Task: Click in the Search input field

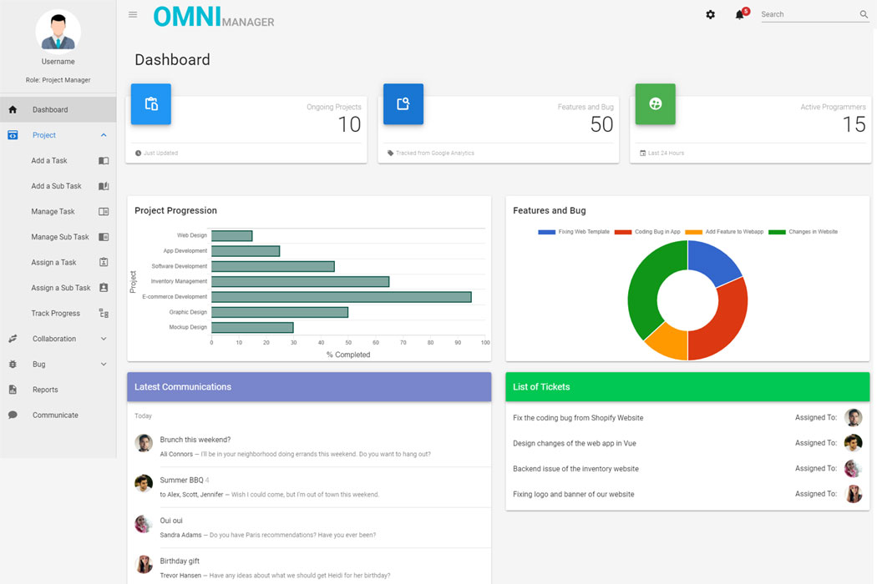Action: (808, 15)
